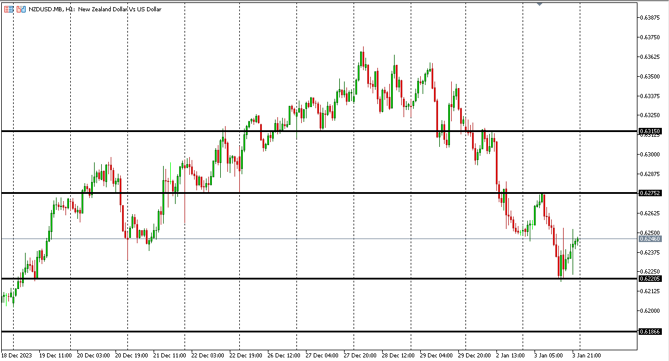Click the 0.62125 price axis value

pyautogui.click(x=650, y=291)
